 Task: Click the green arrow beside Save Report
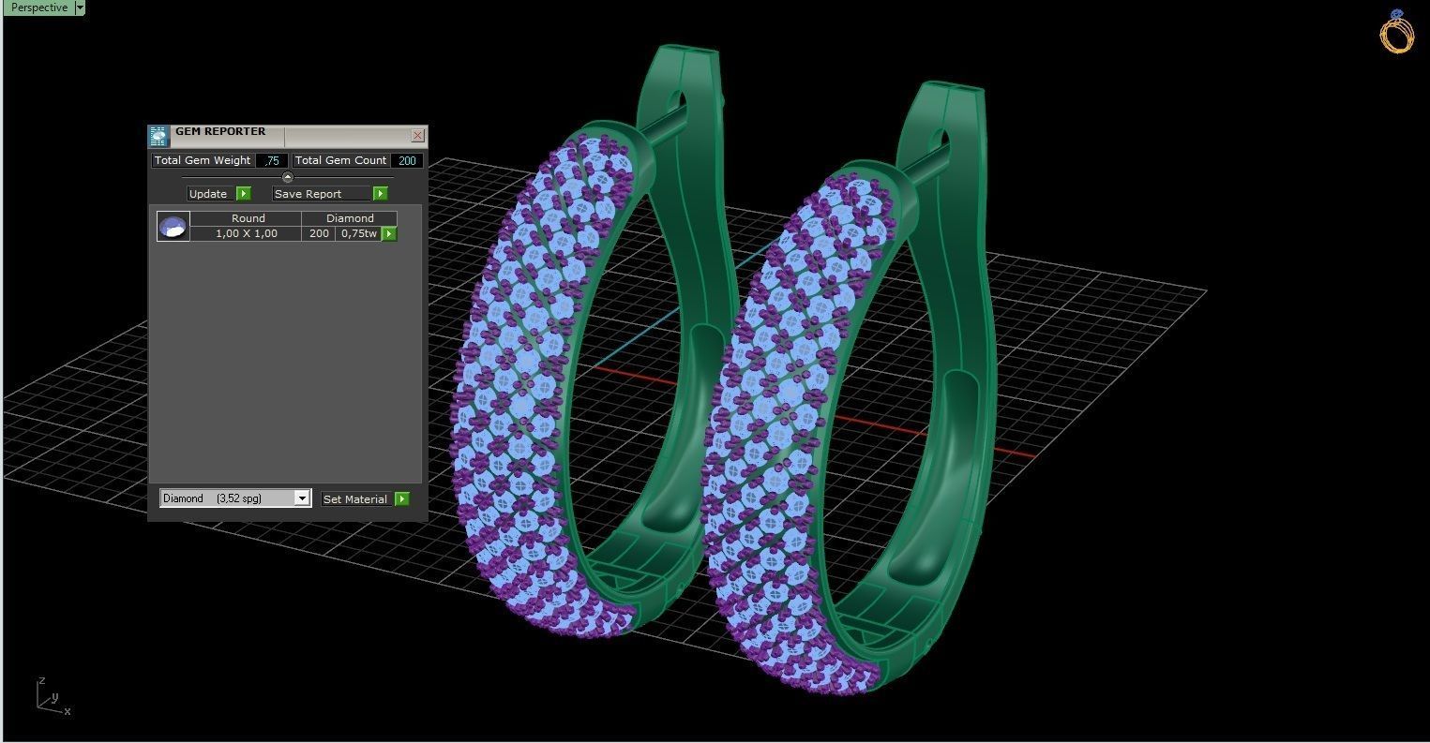380,194
